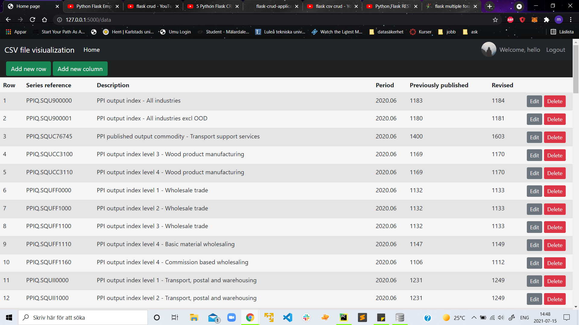
Task: Open the Extensions puzzle piece icon
Action: [546, 20]
